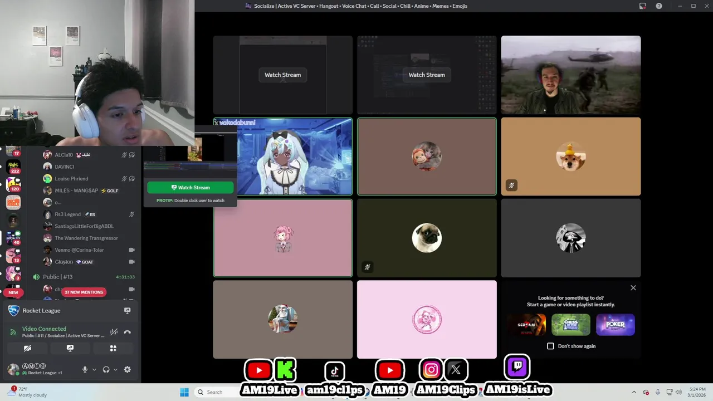Click camera icon beside Venmo @Corina-Toler
Image resolution: width=713 pixels, height=401 pixels.
pyautogui.click(x=132, y=250)
